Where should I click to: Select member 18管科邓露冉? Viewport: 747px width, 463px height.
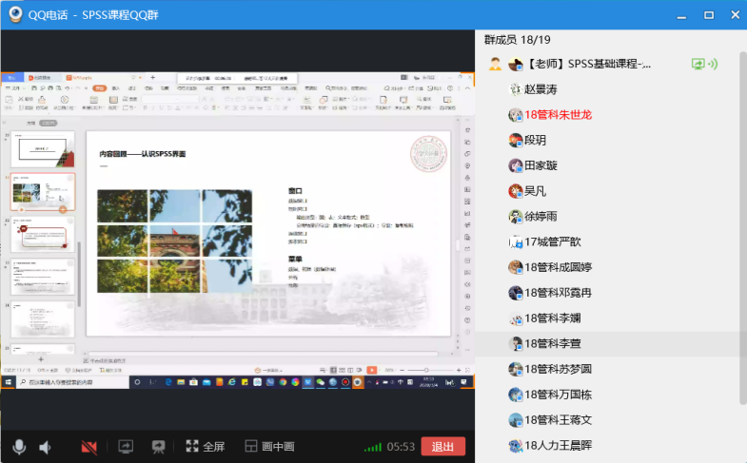(558, 293)
